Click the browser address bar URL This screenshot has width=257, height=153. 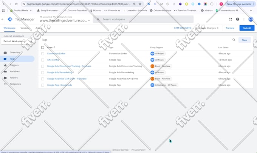click(79, 4)
